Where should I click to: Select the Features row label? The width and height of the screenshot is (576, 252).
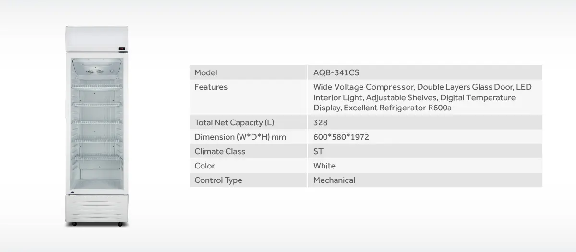click(x=211, y=87)
